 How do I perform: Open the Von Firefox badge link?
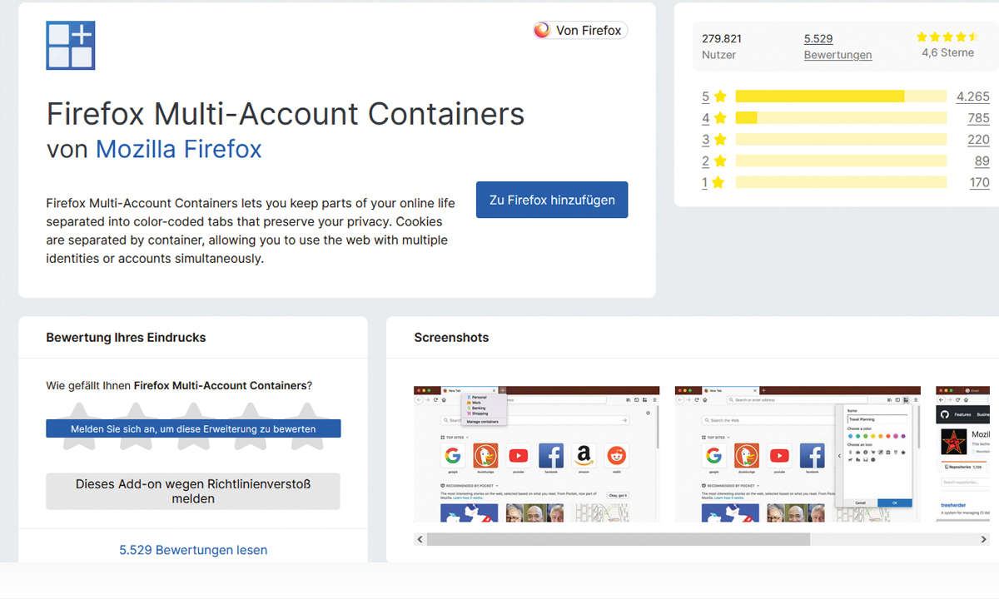pyautogui.click(x=580, y=30)
